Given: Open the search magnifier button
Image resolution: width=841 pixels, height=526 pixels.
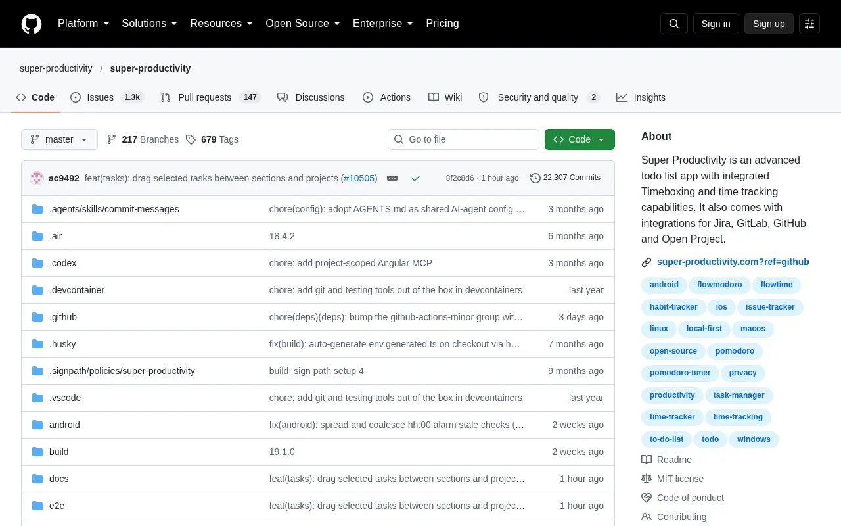Looking at the screenshot, I should [x=674, y=24].
